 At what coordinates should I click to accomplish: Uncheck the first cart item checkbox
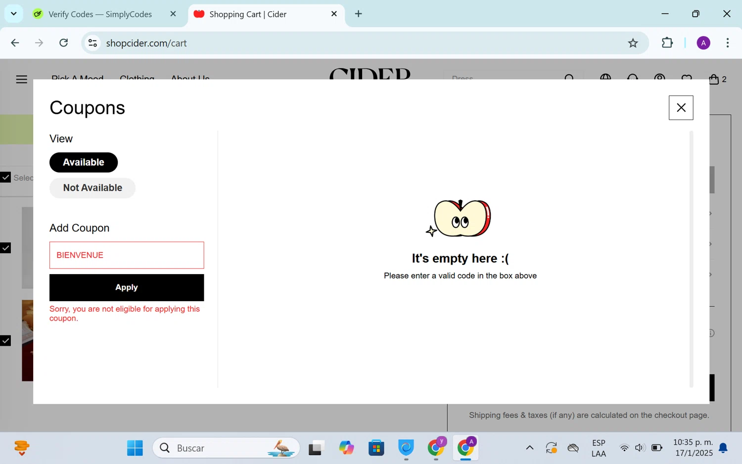click(5, 248)
